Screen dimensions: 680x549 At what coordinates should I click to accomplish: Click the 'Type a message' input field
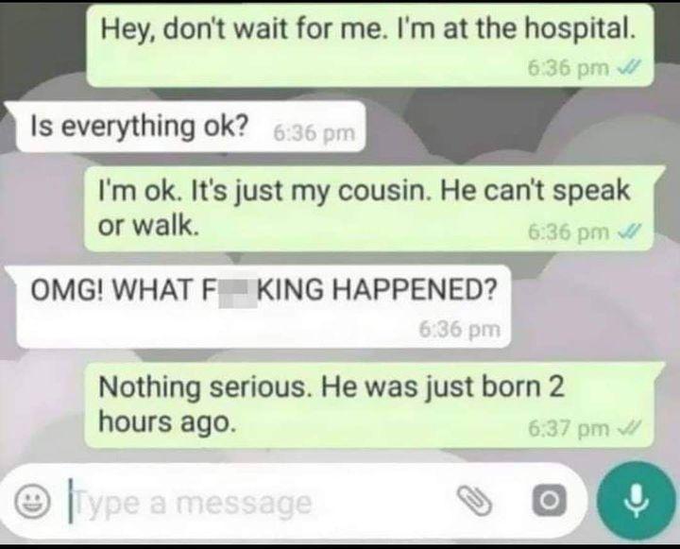click(x=261, y=503)
